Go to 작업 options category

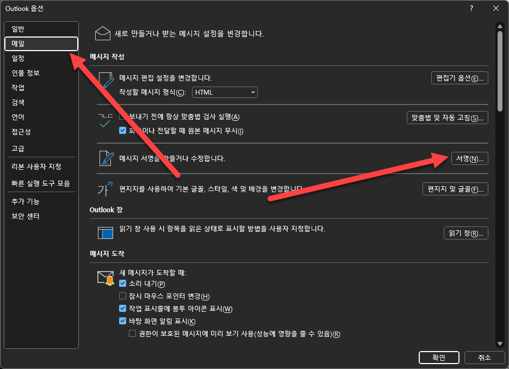(41, 88)
